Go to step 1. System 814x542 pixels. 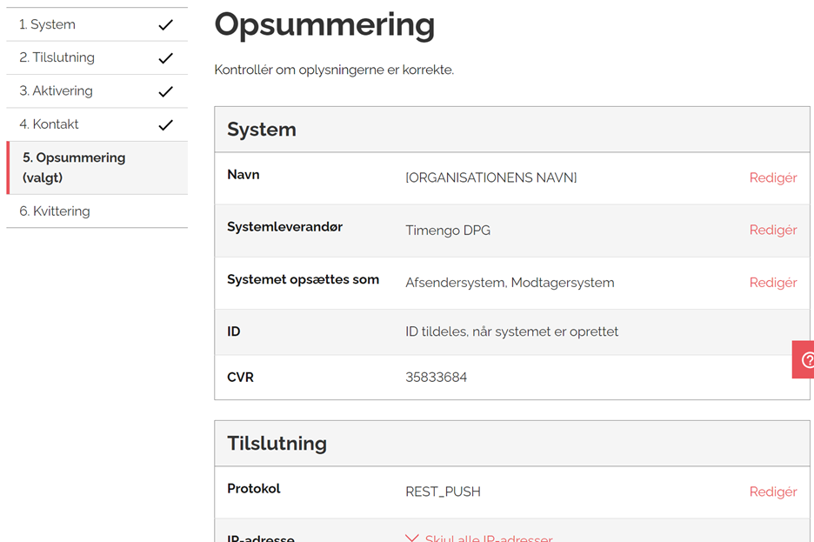tap(48, 24)
